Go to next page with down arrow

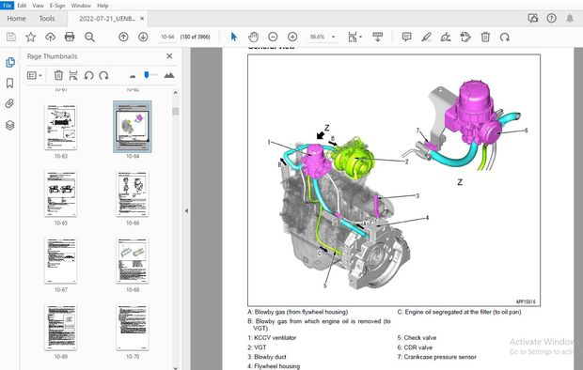coord(143,37)
